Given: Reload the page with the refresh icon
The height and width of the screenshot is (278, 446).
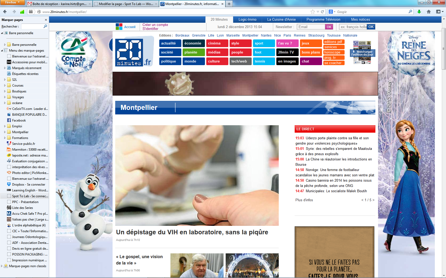Looking at the screenshot, I should tap(323, 12).
